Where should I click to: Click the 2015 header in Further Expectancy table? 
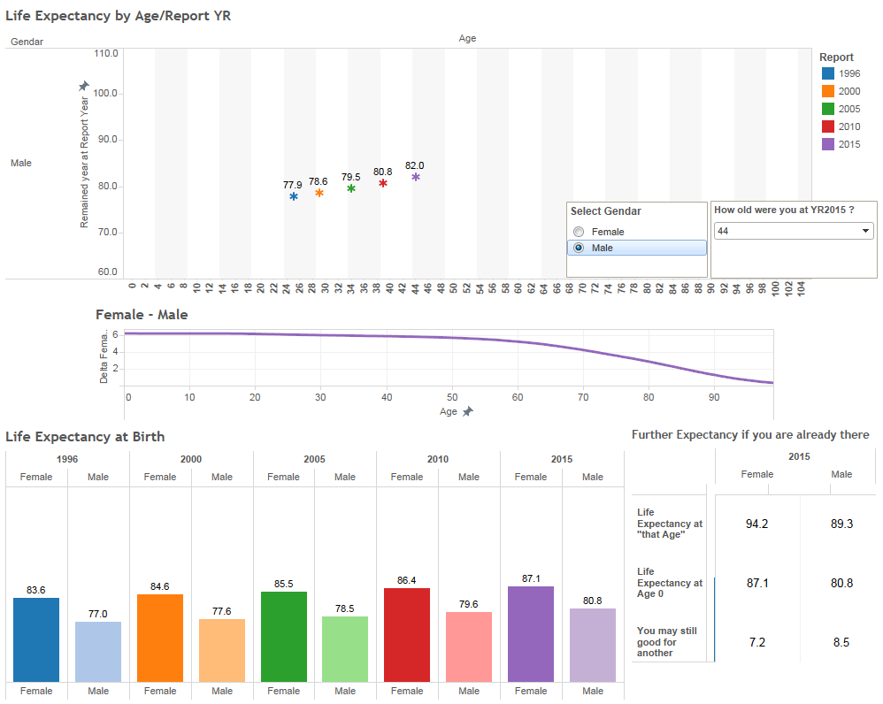pyautogui.click(x=799, y=456)
